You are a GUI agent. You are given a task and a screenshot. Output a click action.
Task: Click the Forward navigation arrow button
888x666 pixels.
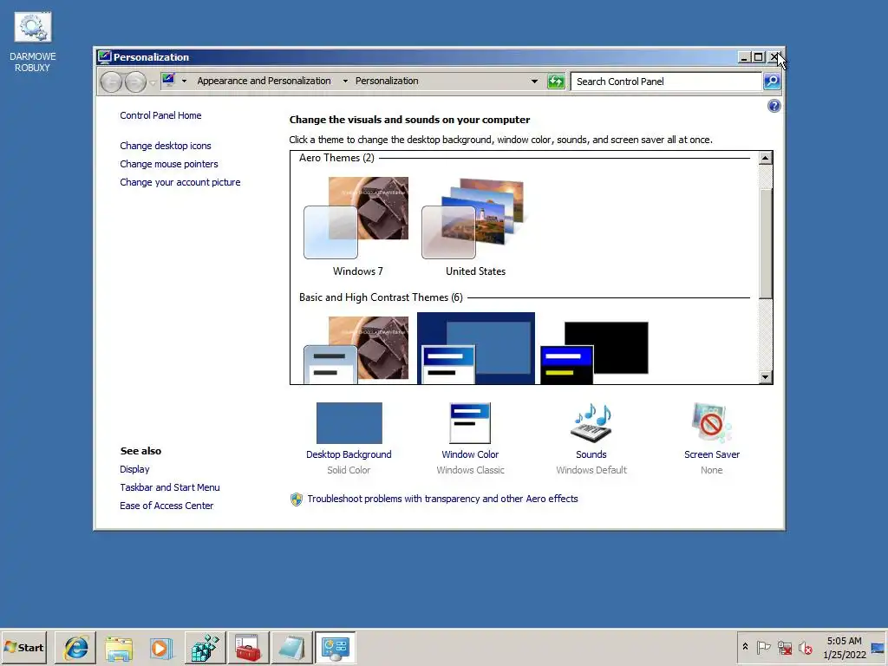tap(135, 82)
